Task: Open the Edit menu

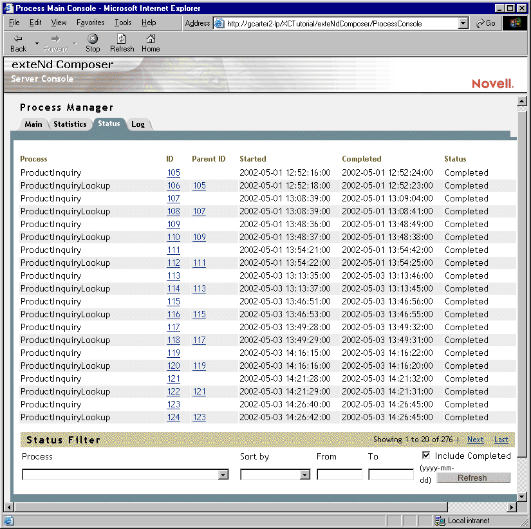Action: (35, 23)
